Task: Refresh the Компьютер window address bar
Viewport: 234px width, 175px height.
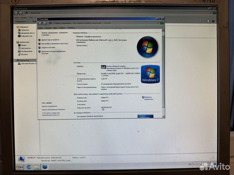Action: point(214,13)
